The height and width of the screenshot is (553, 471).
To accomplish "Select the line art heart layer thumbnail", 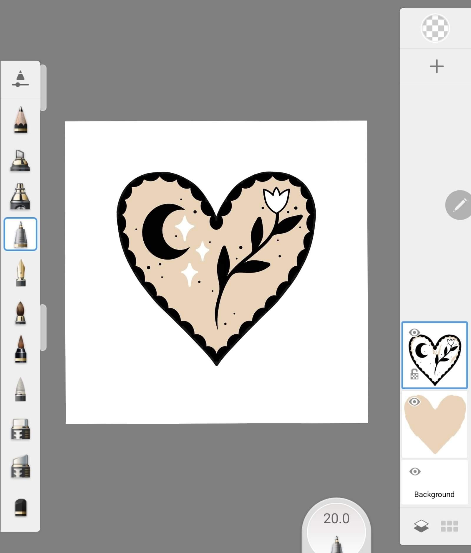I will tap(434, 355).
